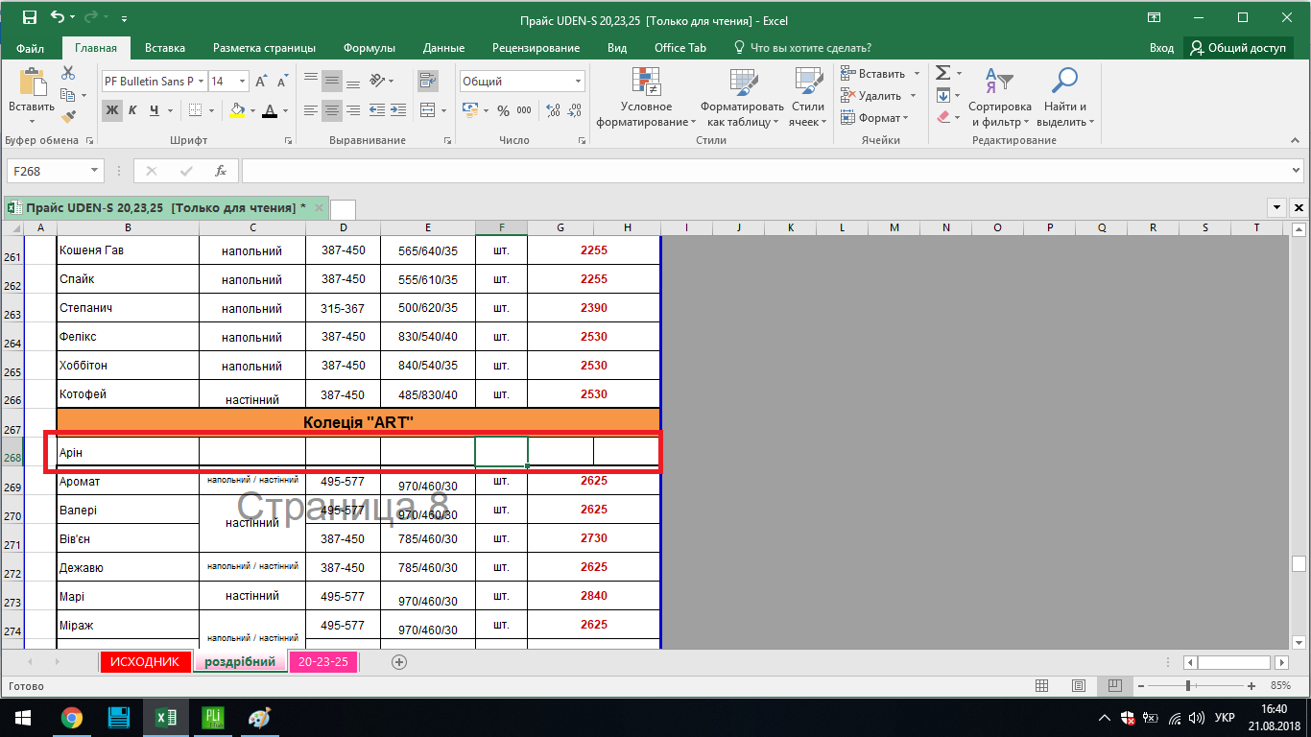1311x737 pixels.
Task: Align cell text to the right
Action: 353,110
